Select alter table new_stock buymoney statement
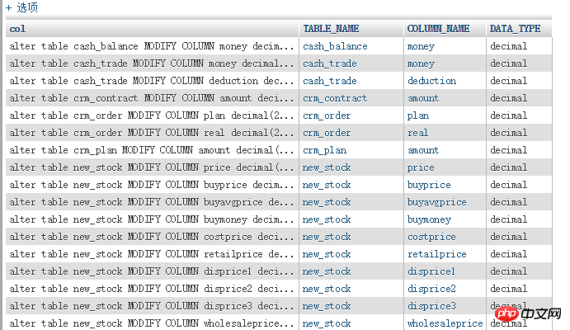This screenshot has width=570, height=330. [x=152, y=219]
